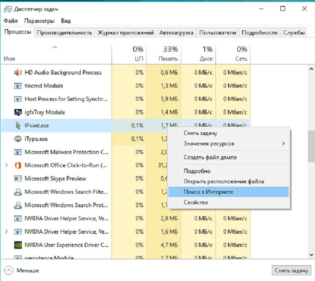
Task: Switch to the Службы tab
Action: (294, 33)
